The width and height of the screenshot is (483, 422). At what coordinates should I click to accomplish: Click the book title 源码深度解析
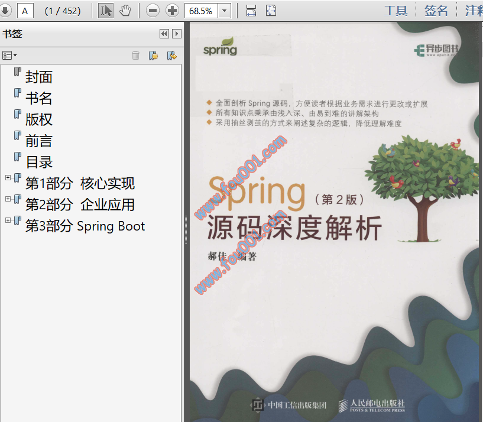[294, 228]
